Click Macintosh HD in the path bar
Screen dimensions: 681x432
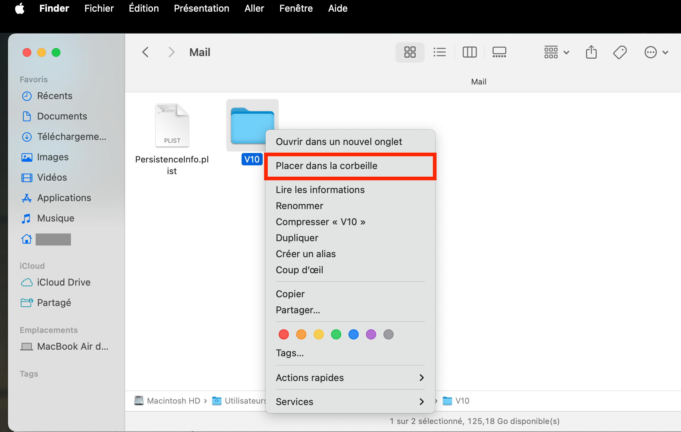[167, 401]
